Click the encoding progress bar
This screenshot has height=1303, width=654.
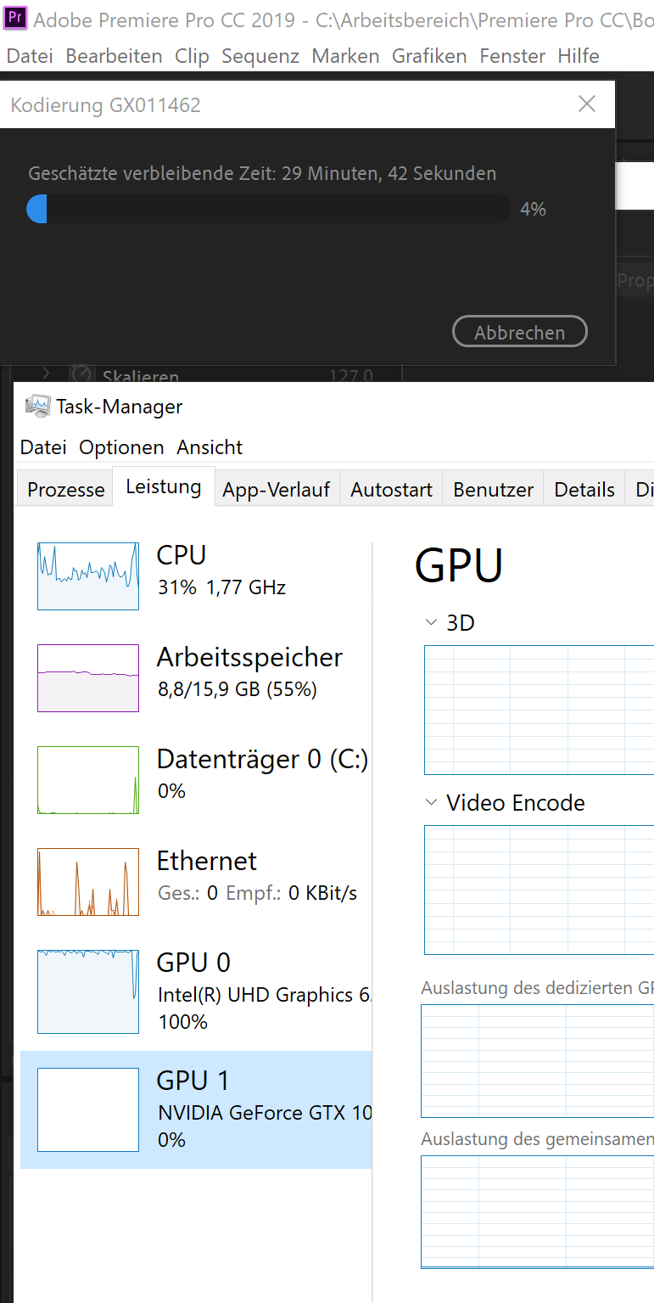click(x=269, y=209)
